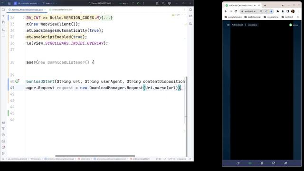
Task: Click the Run/rerun app icon in toolbar
Action: click(x=133, y=3)
